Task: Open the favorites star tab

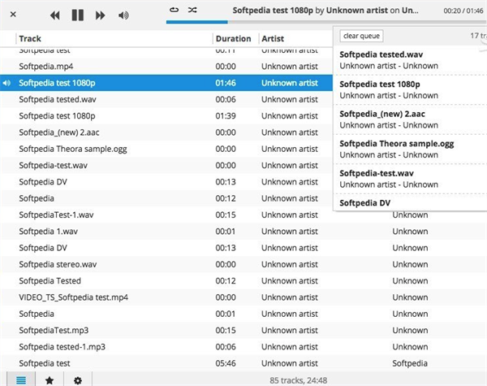Action: (50, 379)
